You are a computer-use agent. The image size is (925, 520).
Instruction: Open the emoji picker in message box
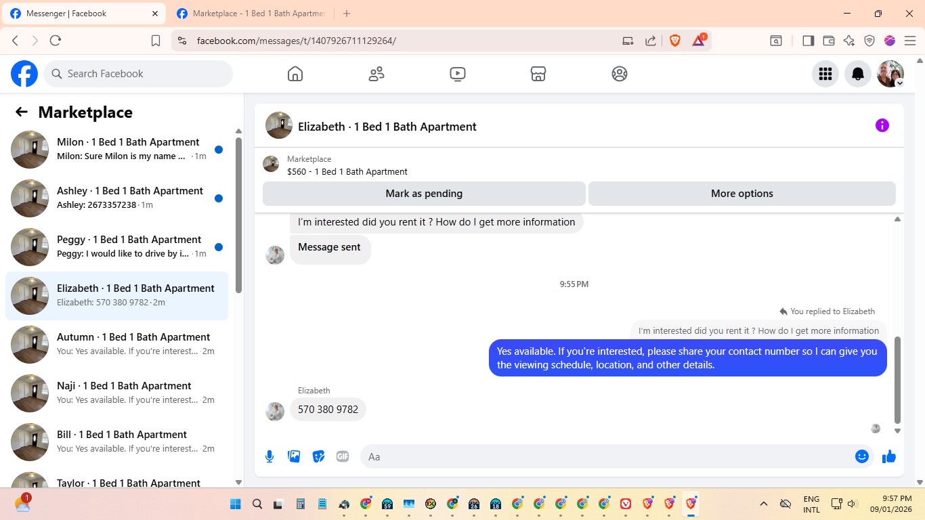coord(862,456)
